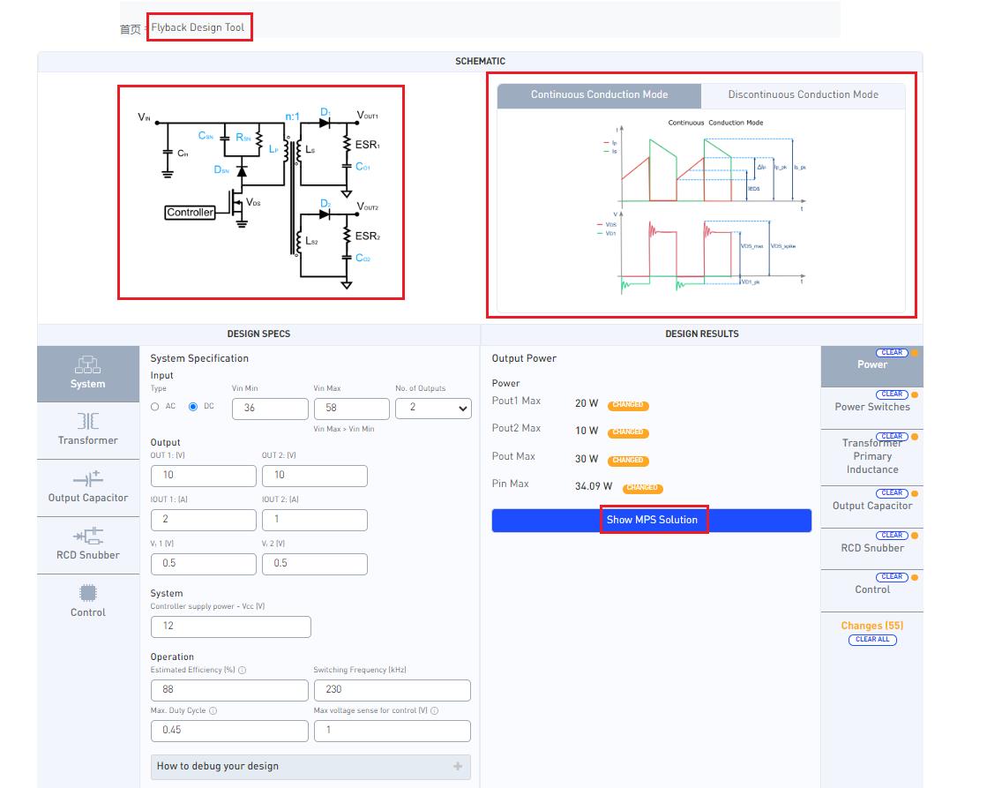Viewport: 987px width, 788px height.
Task: Open the Control chip icon section
Action: coord(87,593)
